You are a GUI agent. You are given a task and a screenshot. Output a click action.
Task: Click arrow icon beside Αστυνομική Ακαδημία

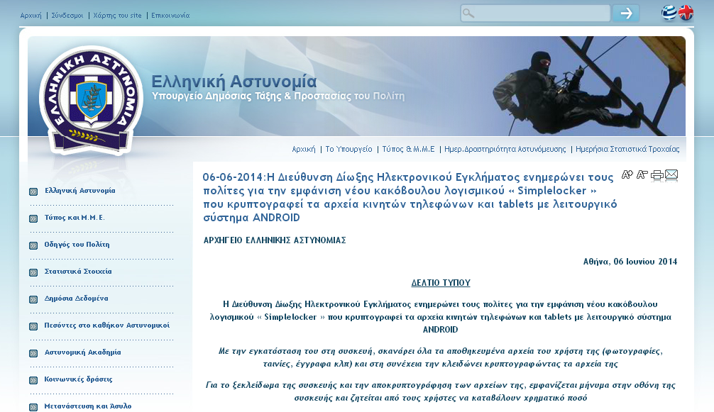pos(33,353)
